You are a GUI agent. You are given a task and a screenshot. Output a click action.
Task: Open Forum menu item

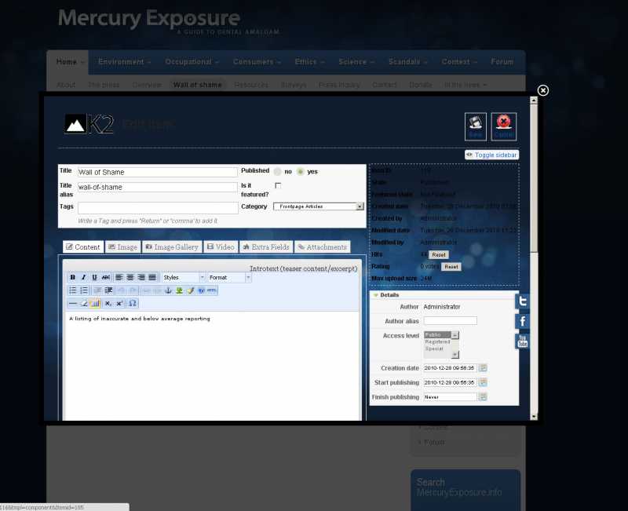(502, 62)
